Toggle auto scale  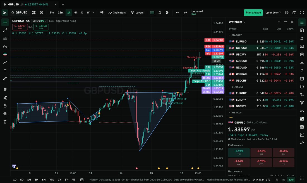291,180
